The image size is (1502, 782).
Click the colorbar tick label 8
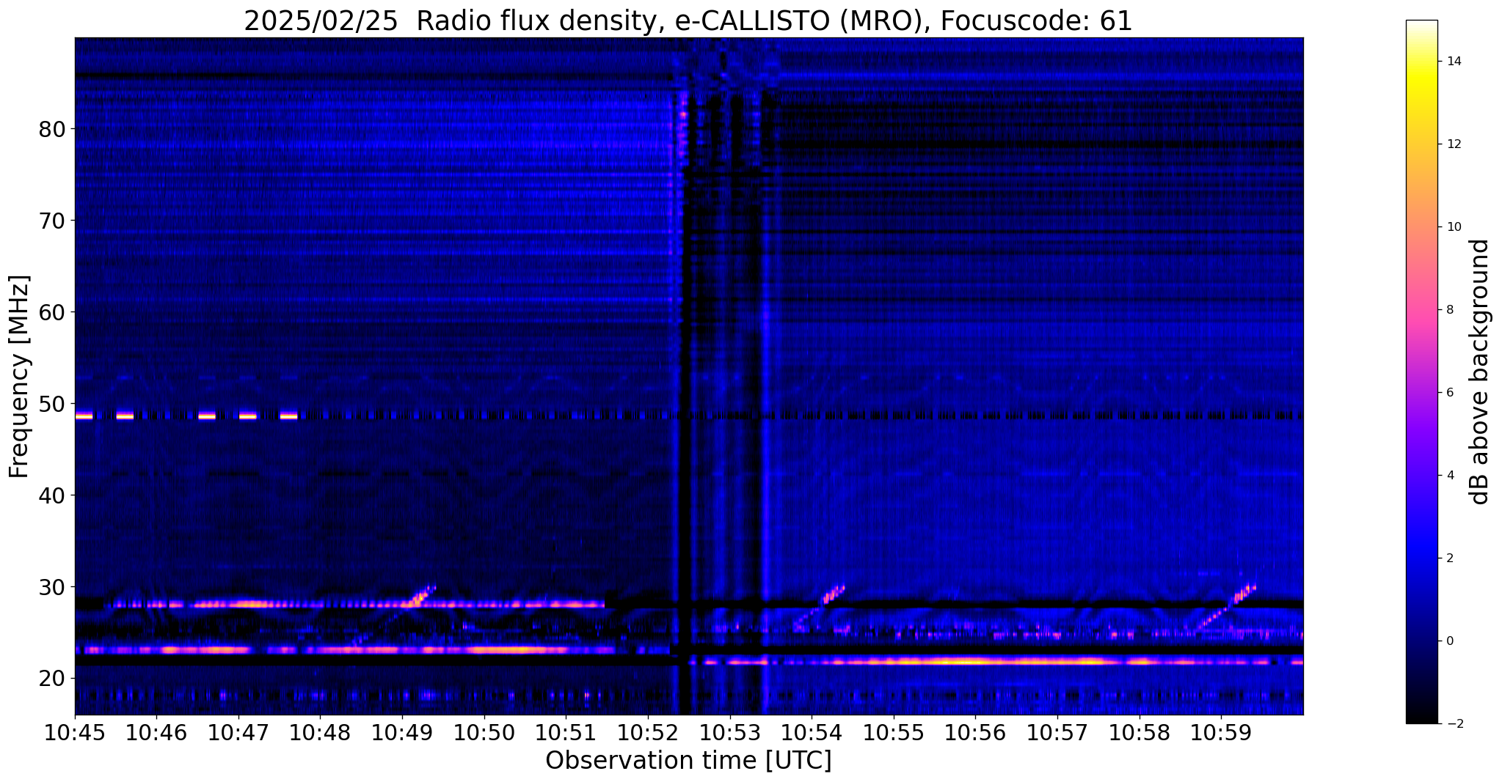(x=1450, y=310)
